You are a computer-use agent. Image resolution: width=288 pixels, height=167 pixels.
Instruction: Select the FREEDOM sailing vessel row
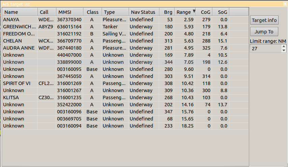click(19, 34)
